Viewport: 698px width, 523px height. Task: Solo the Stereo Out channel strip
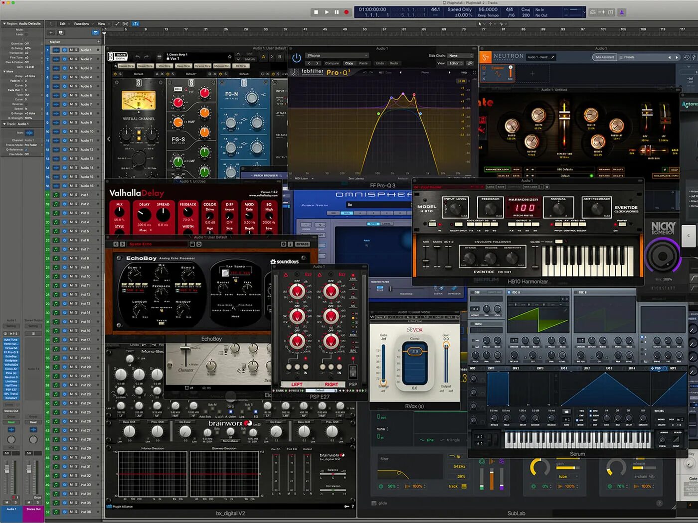coord(37,502)
